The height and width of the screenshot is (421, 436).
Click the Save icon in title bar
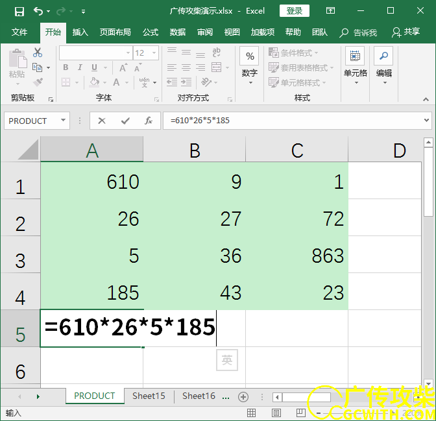pyautogui.click(x=19, y=11)
